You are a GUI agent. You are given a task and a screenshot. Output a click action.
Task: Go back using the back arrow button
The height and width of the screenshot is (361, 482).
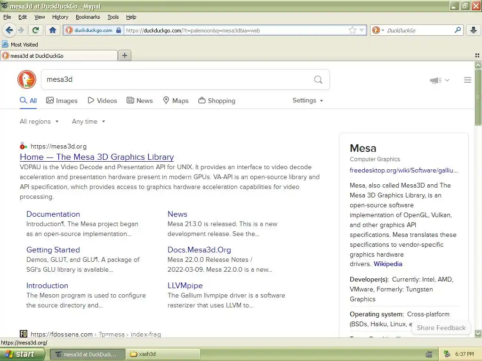[x=9, y=30]
